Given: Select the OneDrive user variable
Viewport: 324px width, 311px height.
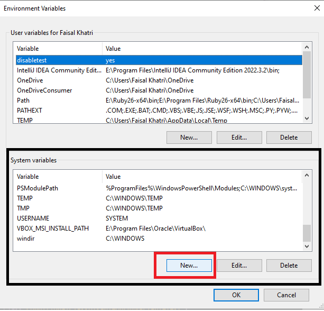Looking at the screenshot, I should click(x=159, y=80).
